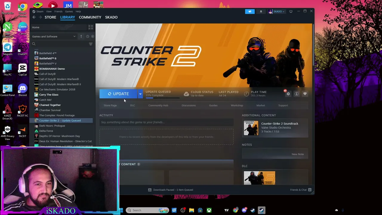The height and width of the screenshot is (215, 382).
Task: Open Xbox app from the taskbar
Action: [209, 210]
